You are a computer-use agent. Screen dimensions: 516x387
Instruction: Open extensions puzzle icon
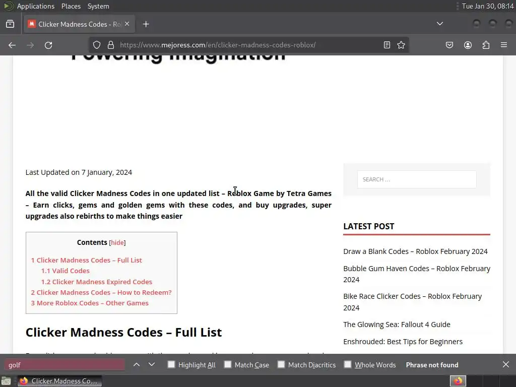486,45
